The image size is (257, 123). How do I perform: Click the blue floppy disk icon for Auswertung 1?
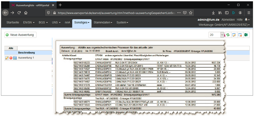(x=15, y=58)
